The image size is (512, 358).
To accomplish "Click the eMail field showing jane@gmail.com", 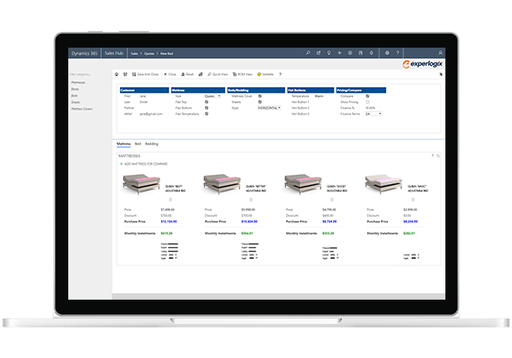I will pos(151,114).
